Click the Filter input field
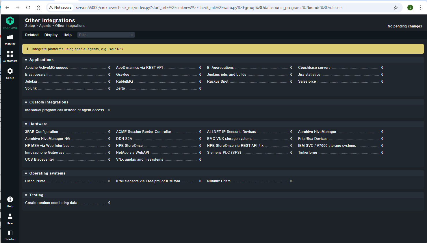This screenshot has width=427, height=243. 104,35
